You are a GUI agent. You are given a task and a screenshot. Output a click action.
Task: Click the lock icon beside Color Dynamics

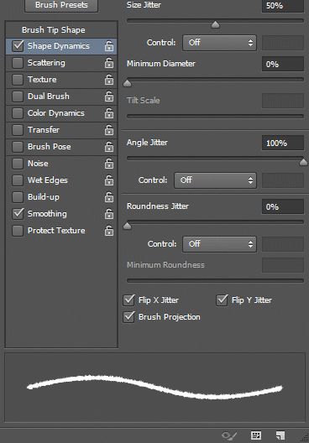(x=109, y=113)
